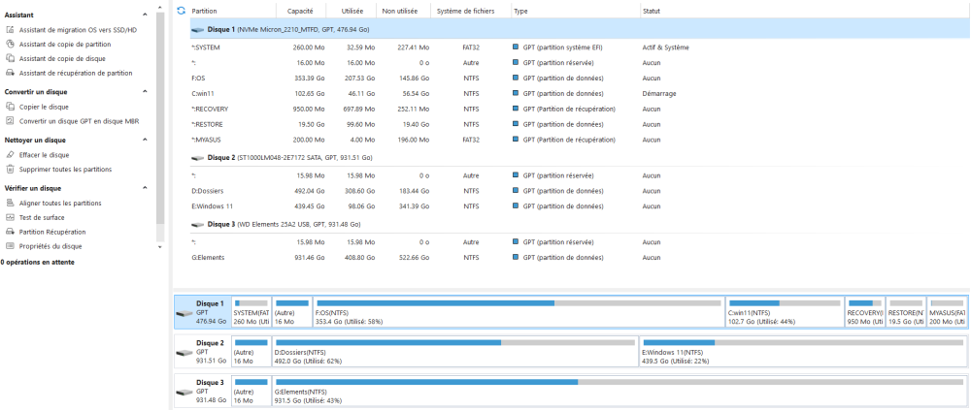Open the SSD/HD OS migration assistant icon

tap(10, 30)
